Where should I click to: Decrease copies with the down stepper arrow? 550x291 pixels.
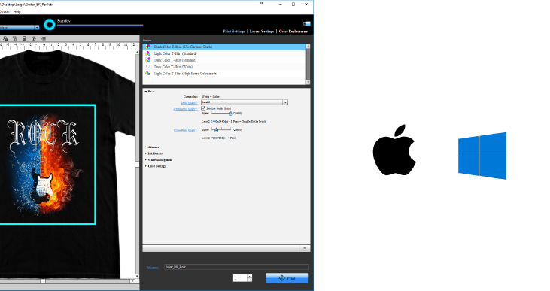click(x=249, y=280)
